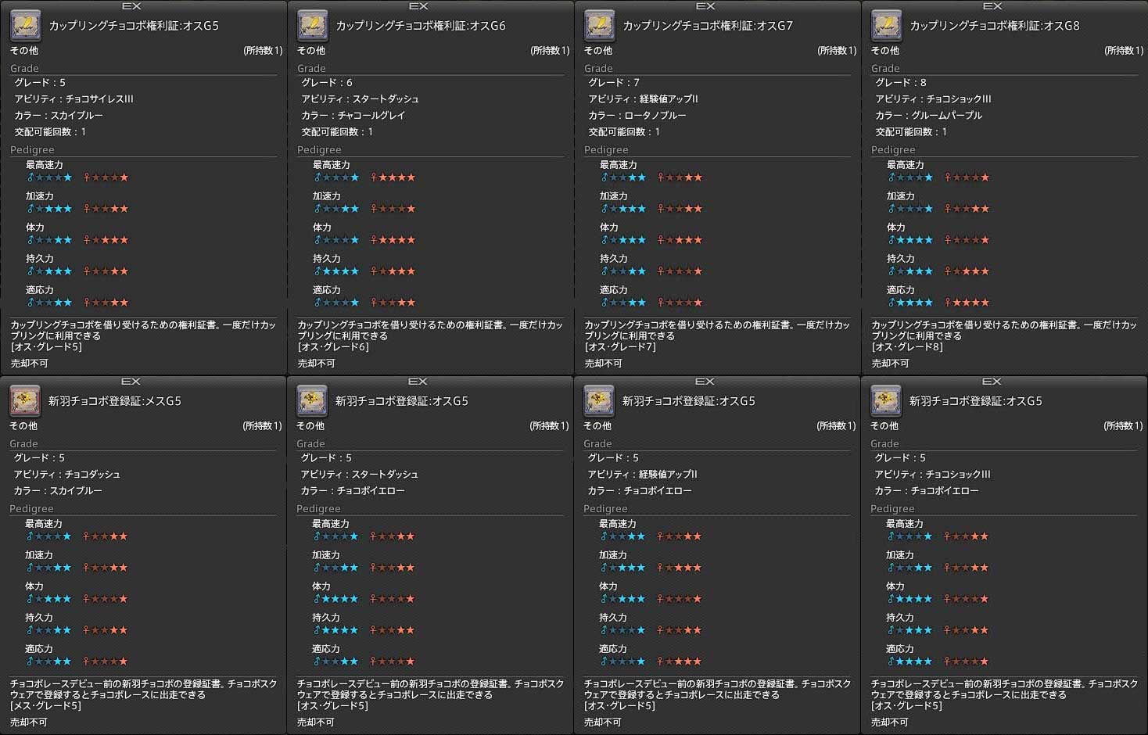Click the Pedigree header in メスG5 panel
The width and height of the screenshot is (1148, 735).
32,509
